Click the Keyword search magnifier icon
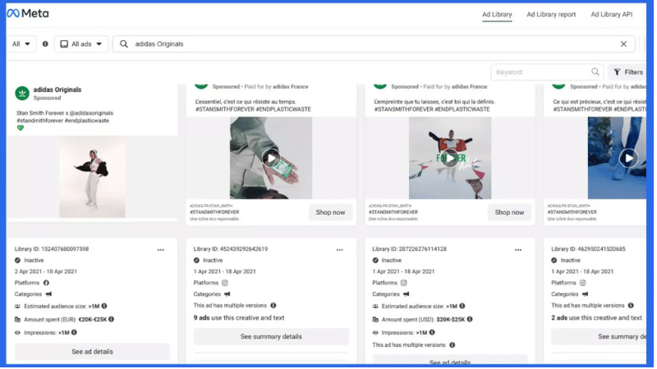 click(x=595, y=72)
